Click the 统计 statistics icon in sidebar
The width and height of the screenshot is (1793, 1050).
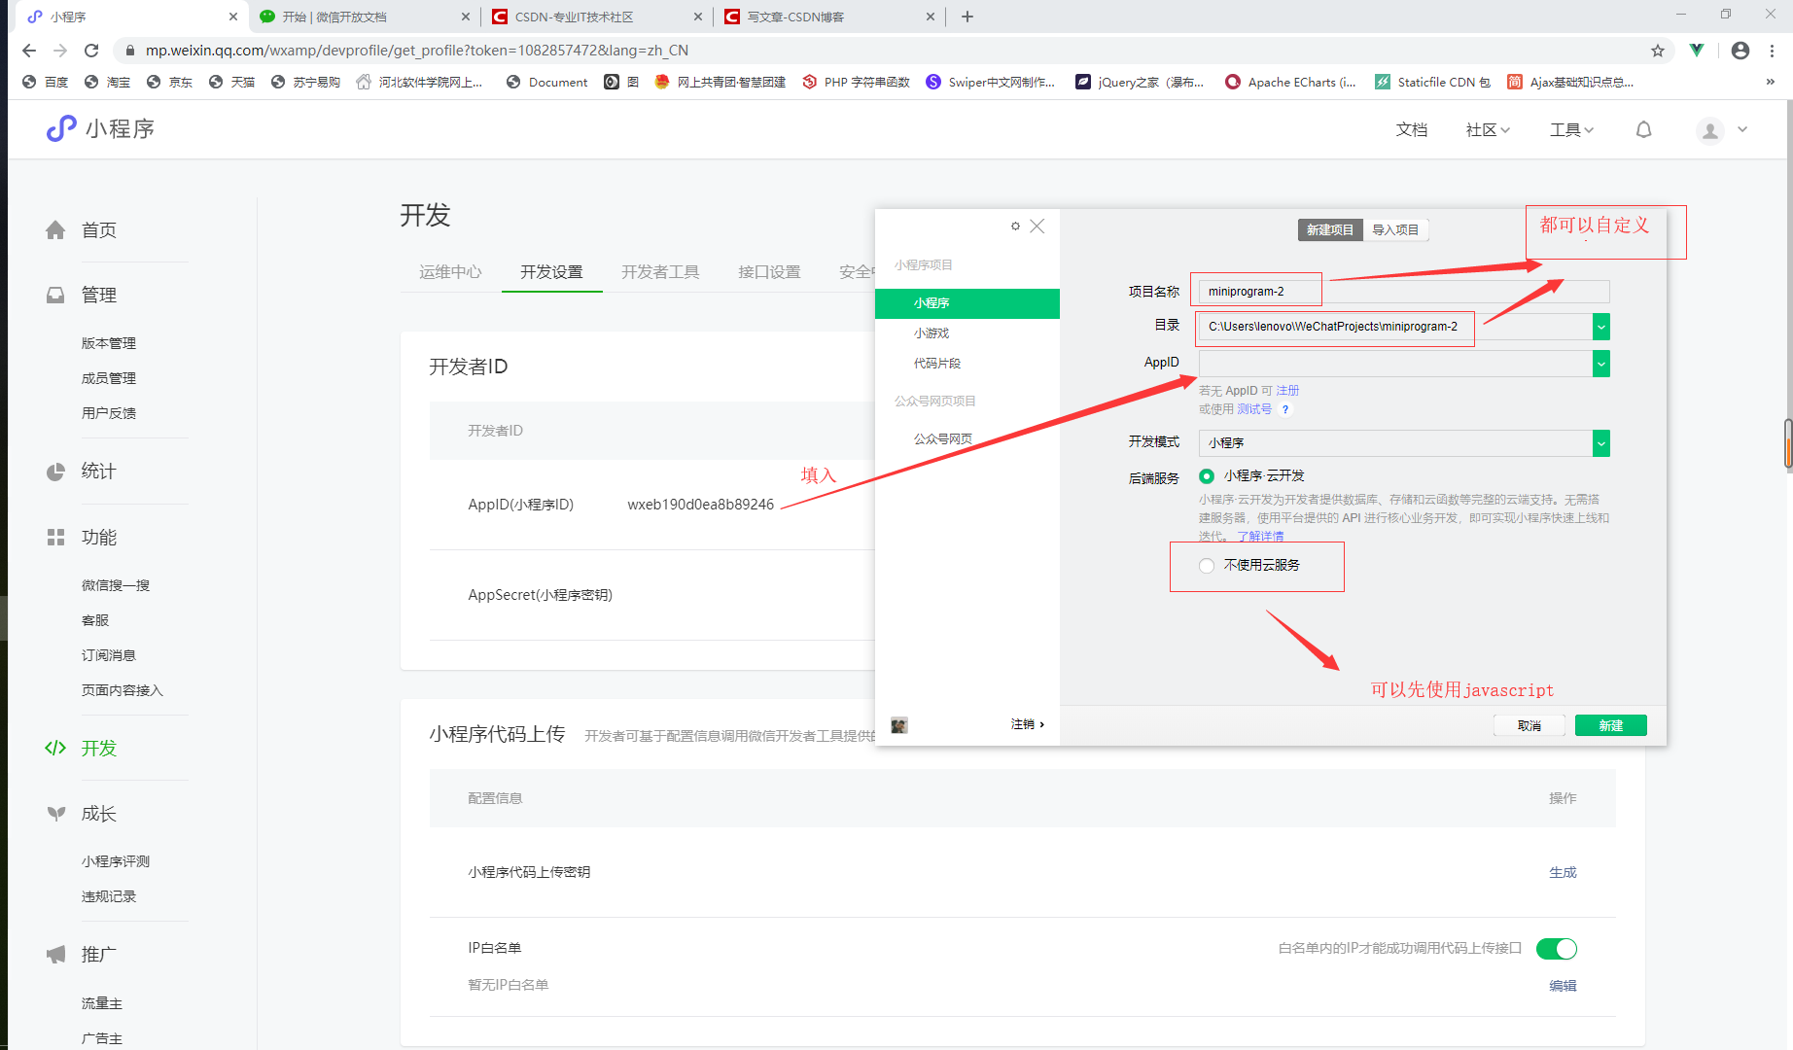click(x=55, y=471)
